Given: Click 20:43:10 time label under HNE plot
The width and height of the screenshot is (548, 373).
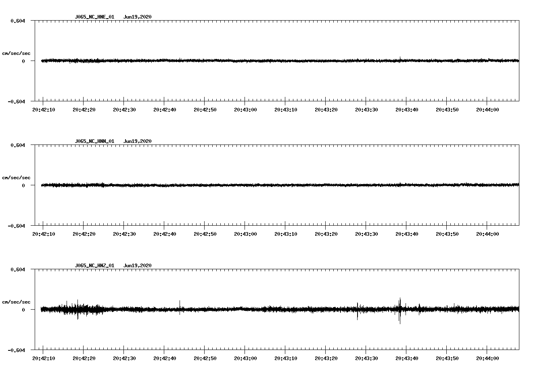Looking at the screenshot, I should coord(286,110).
